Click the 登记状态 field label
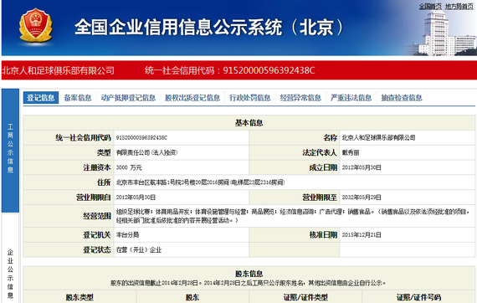Image resolution: width=477 pixels, height=303 pixels. click(x=97, y=249)
